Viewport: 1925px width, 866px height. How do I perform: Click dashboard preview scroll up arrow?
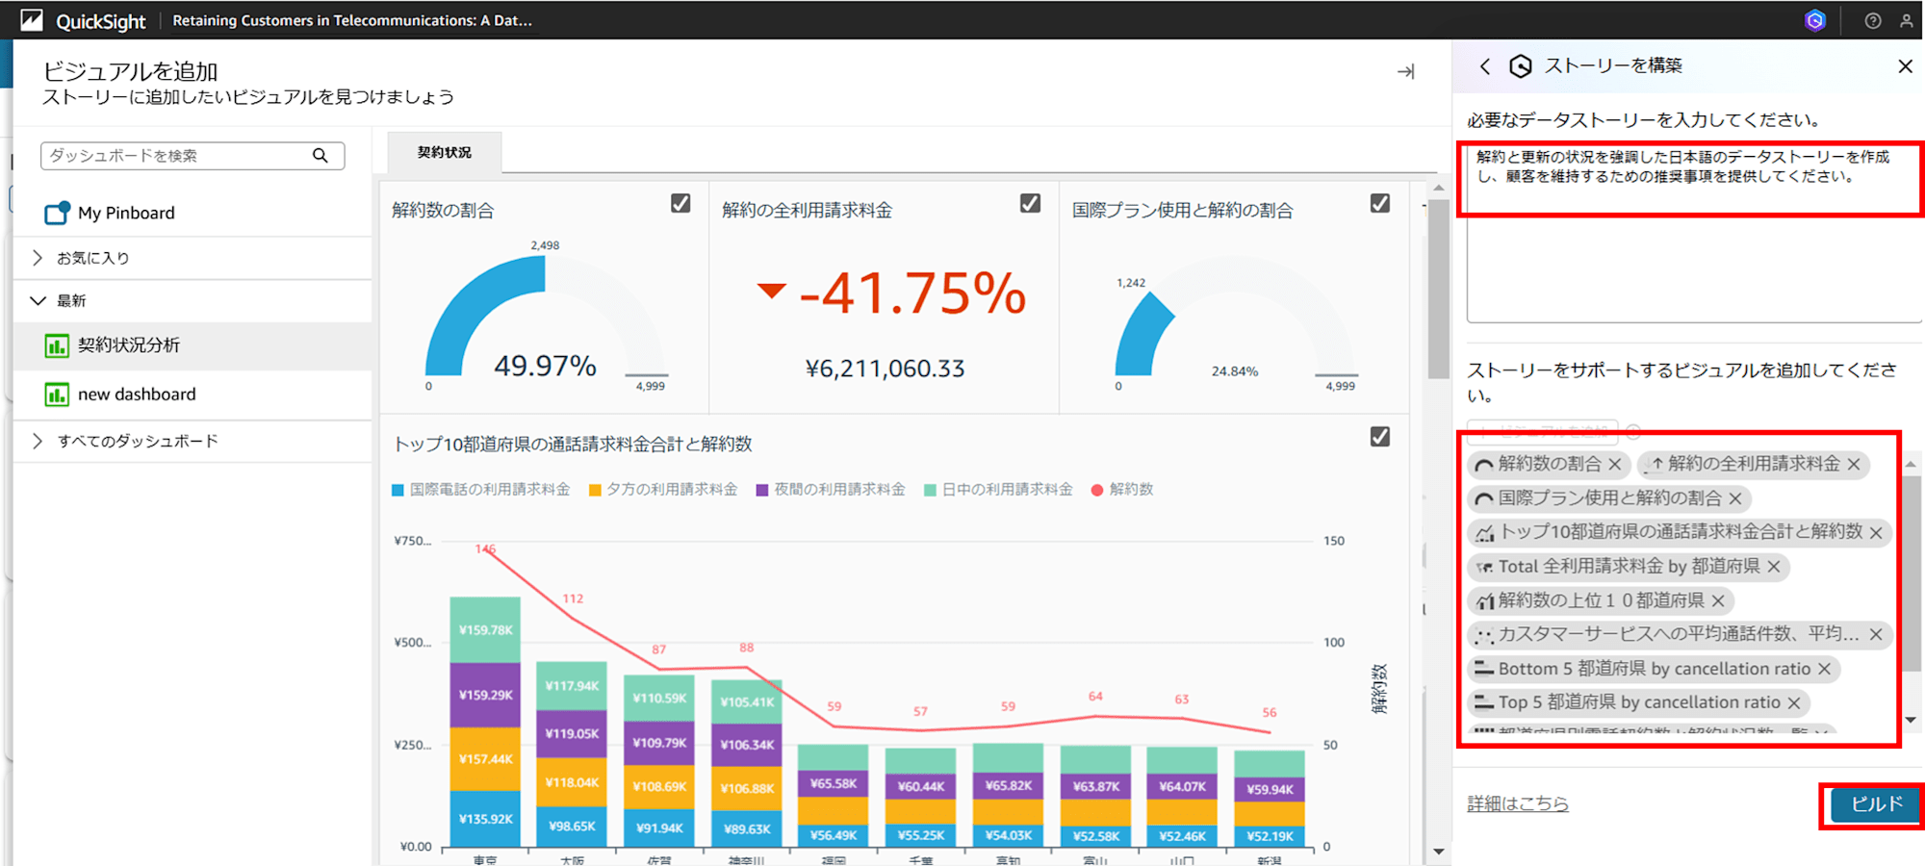click(1439, 189)
